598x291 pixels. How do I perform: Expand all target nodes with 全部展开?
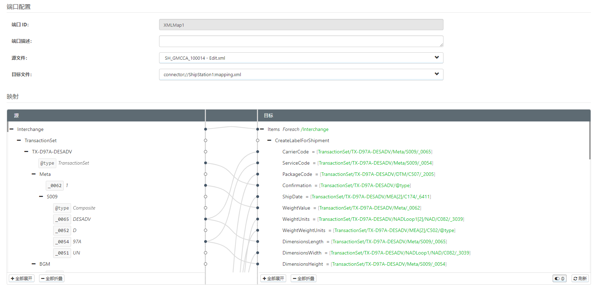[x=273, y=278]
